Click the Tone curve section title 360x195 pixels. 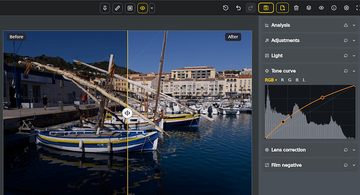tap(284, 71)
